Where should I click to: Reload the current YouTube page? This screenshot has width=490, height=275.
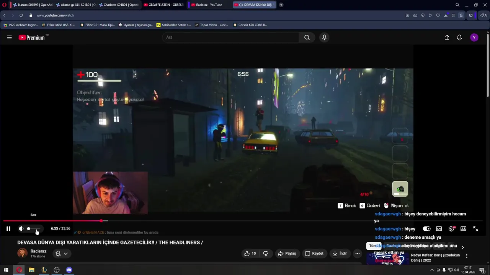(21, 15)
